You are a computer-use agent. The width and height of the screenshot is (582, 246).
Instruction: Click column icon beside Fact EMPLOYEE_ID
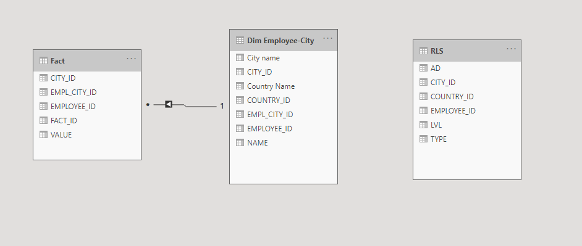[43, 106]
